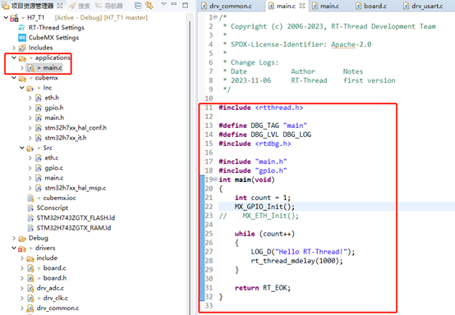Click the Collapse All icon in Project Explorer
Image resolution: width=455 pixels, height=315 pixels.
coord(138,6)
